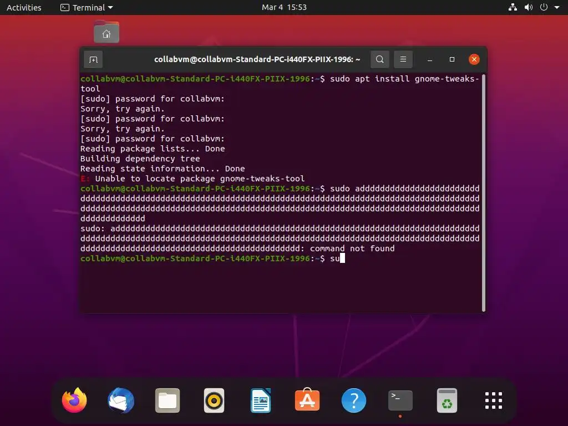Screen dimensions: 568x426
Task: Open LibreOffice Writer from the dock
Action: pos(261,400)
